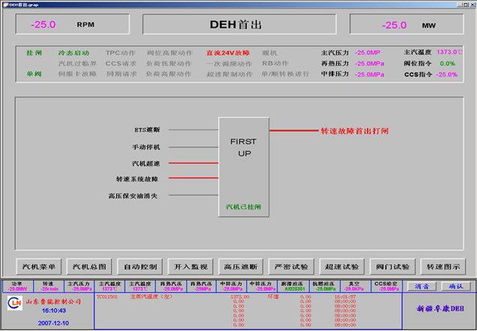Click the 冷态启动 status indicator
This screenshot has height=331, width=477.
73,53
